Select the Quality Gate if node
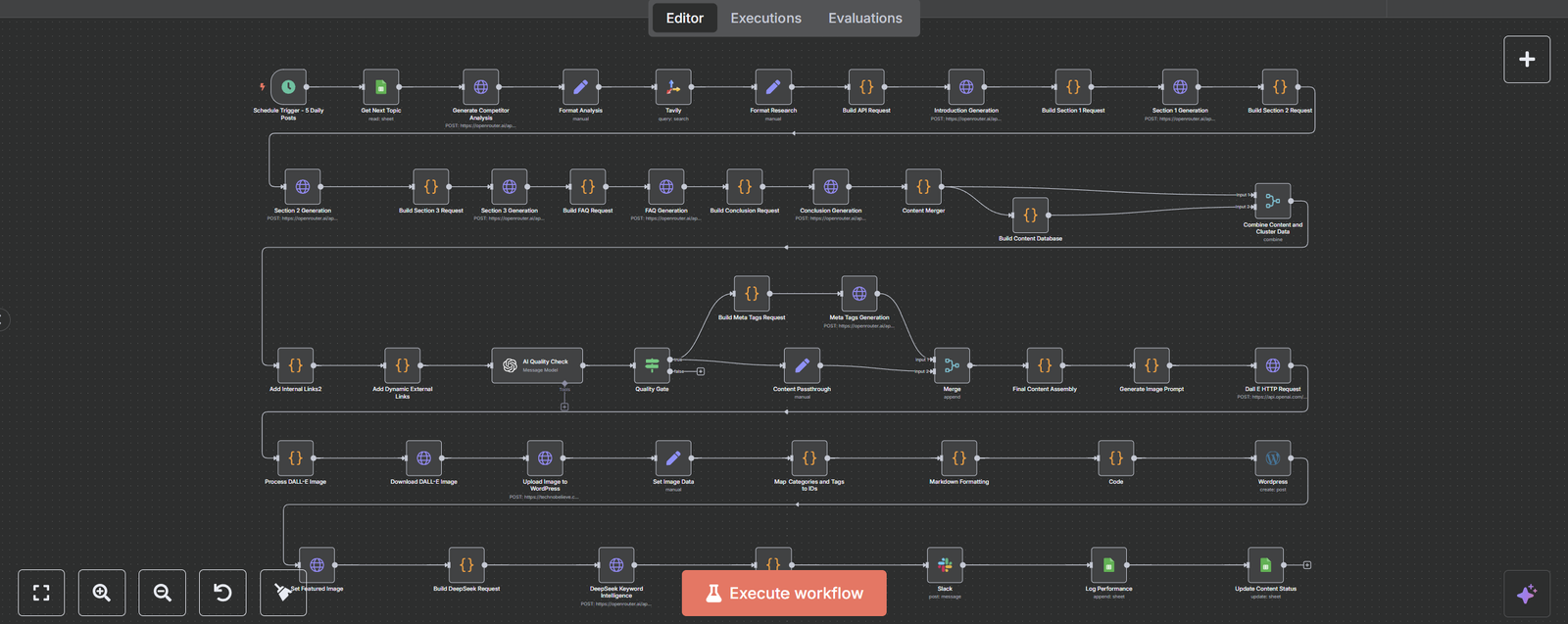Image resolution: width=1568 pixels, height=624 pixels. (x=652, y=365)
